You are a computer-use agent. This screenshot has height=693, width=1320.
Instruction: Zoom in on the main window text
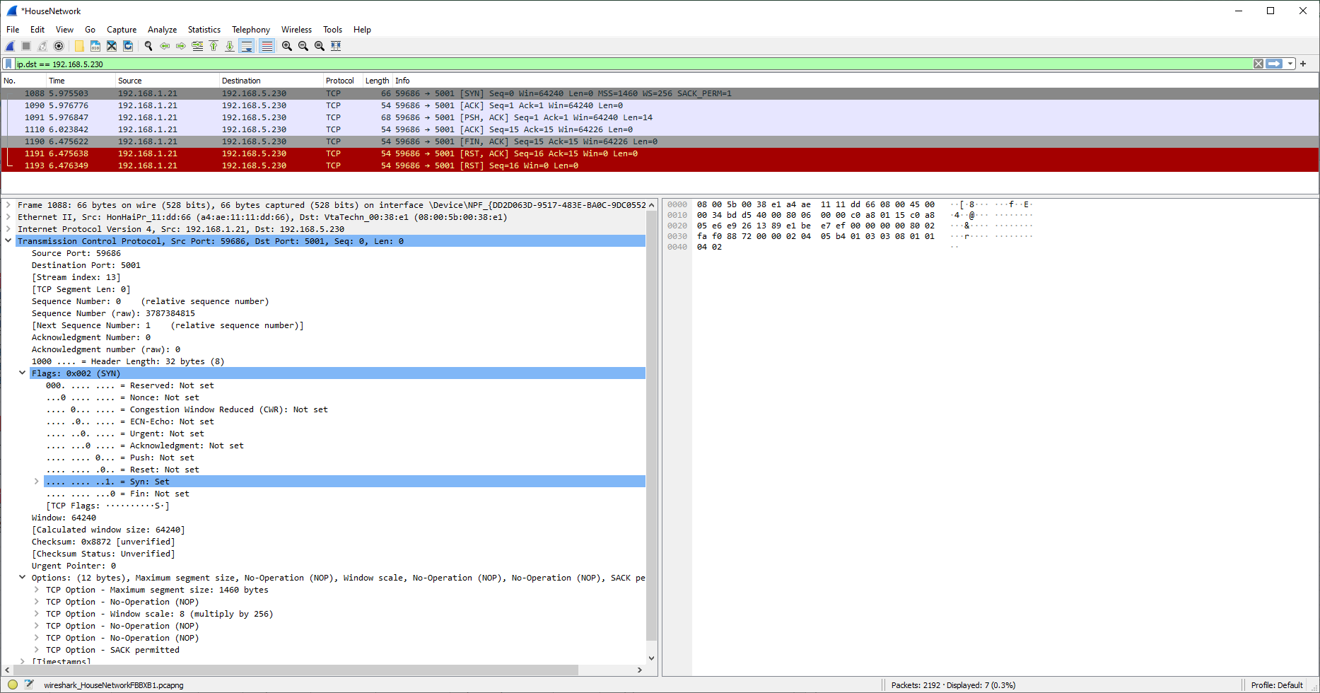(287, 46)
